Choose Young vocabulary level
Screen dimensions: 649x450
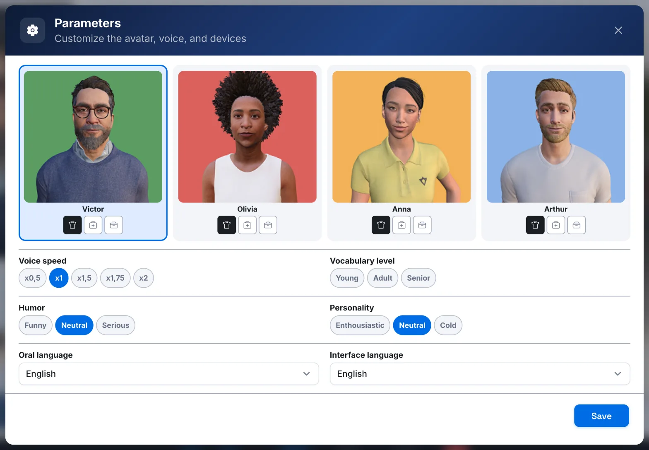[x=347, y=278]
